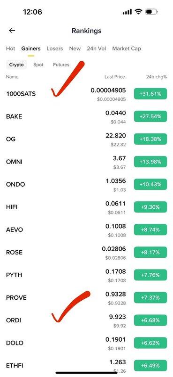Open the PROVE coin row
Image resolution: width=173 pixels, height=377 pixels.
tap(86, 298)
